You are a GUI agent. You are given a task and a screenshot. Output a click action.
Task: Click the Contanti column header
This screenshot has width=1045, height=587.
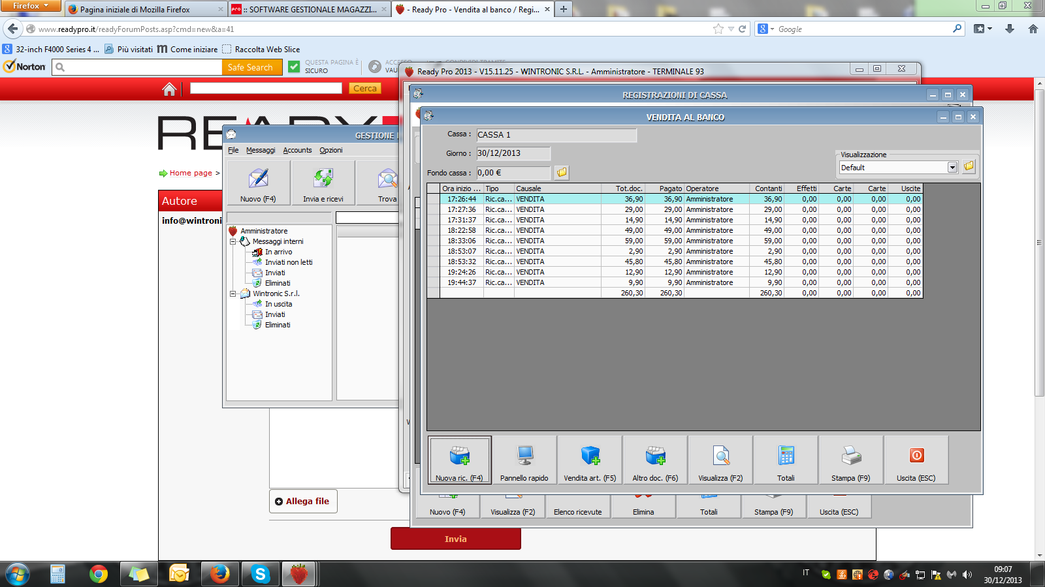(x=767, y=188)
